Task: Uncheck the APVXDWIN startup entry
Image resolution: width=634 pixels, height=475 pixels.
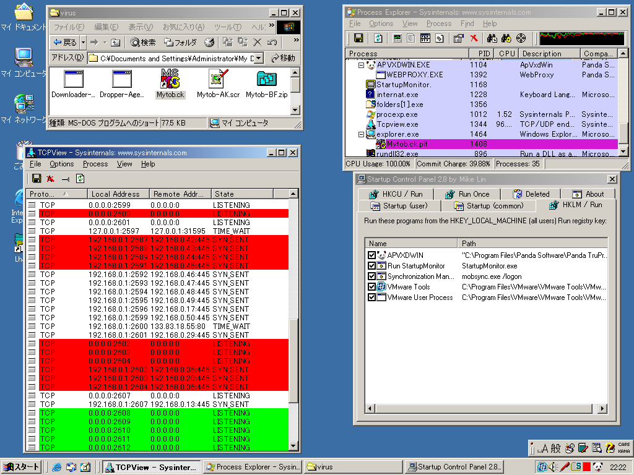Action: [371, 255]
